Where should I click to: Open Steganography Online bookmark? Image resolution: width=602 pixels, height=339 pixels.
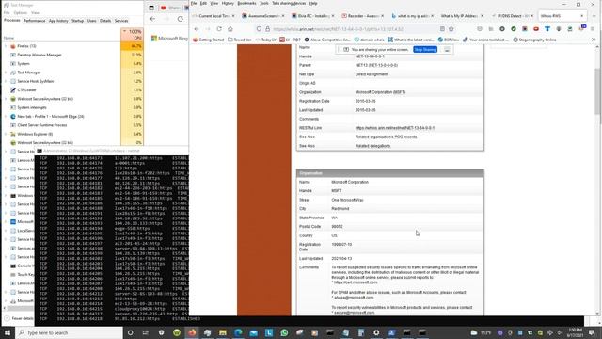point(534,40)
